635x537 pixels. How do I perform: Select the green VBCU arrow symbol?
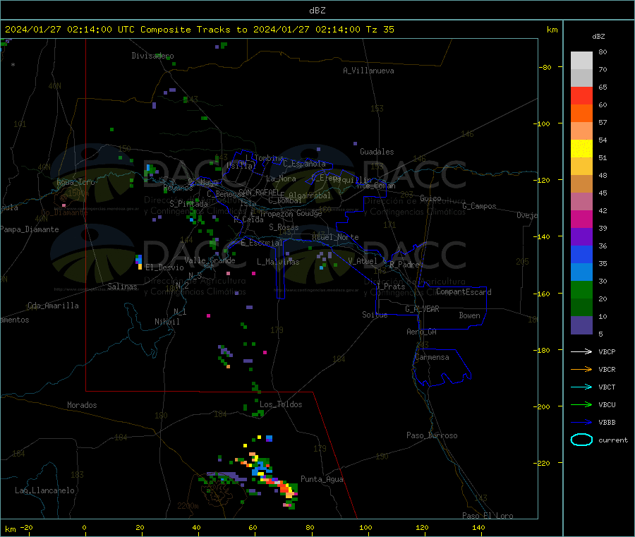[x=581, y=404]
